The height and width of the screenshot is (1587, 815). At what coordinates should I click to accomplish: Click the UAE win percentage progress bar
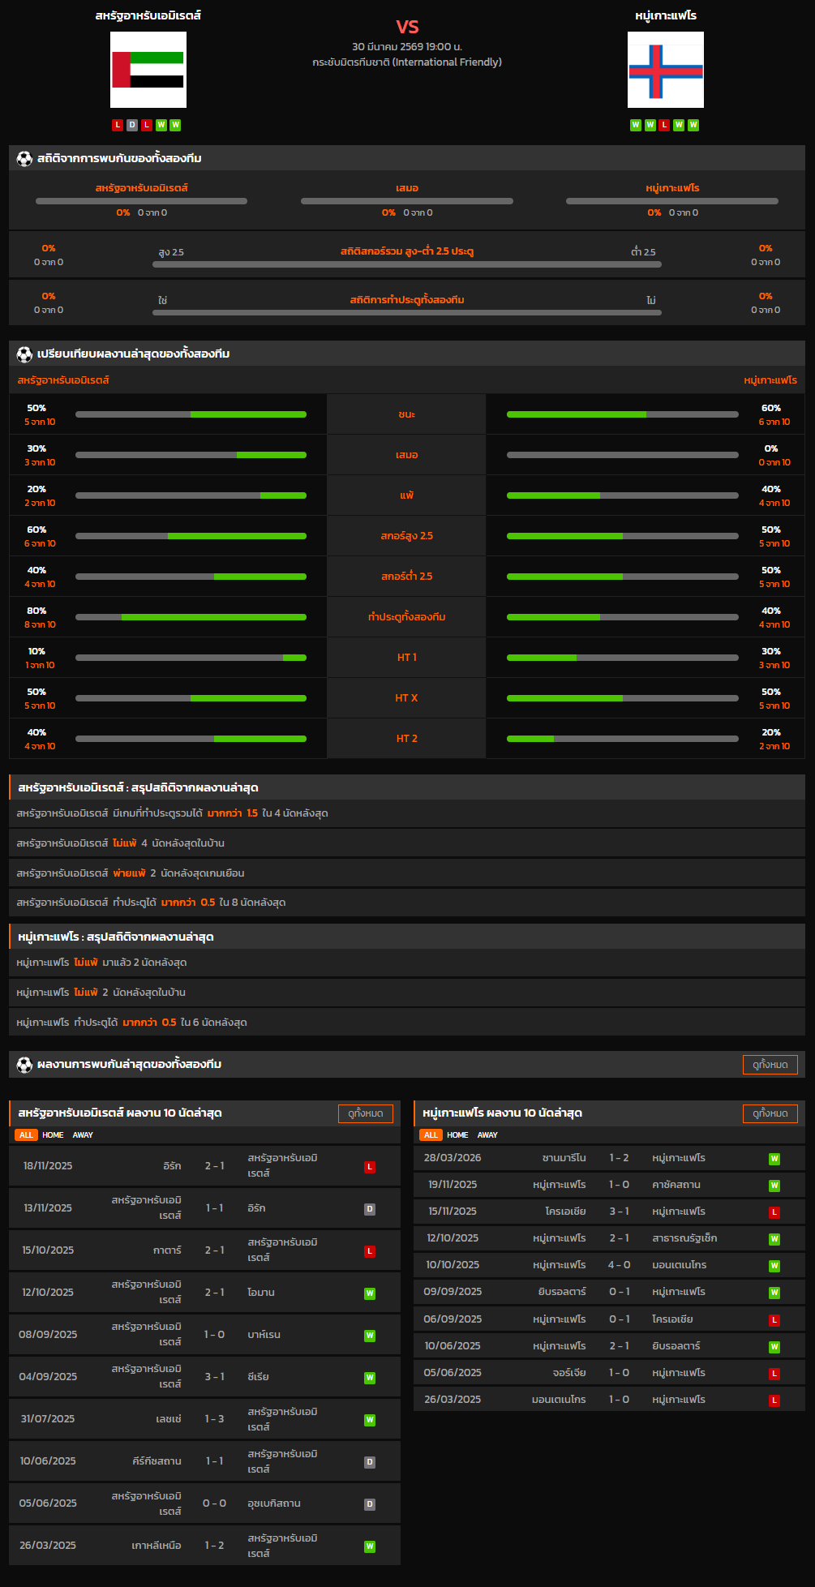[191, 414]
